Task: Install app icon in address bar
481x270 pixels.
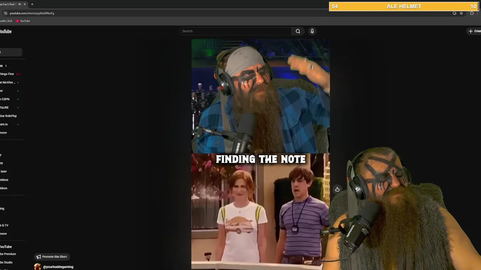Action: pos(454,13)
